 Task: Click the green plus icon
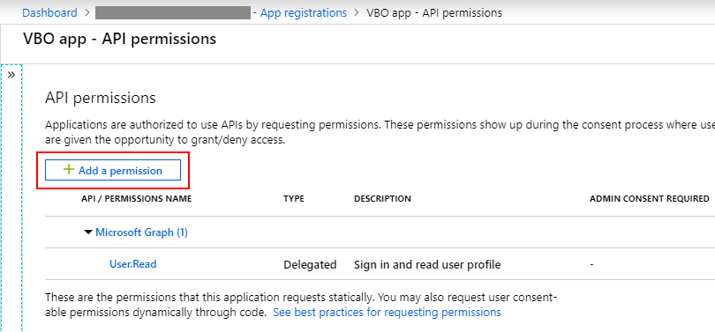point(68,170)
